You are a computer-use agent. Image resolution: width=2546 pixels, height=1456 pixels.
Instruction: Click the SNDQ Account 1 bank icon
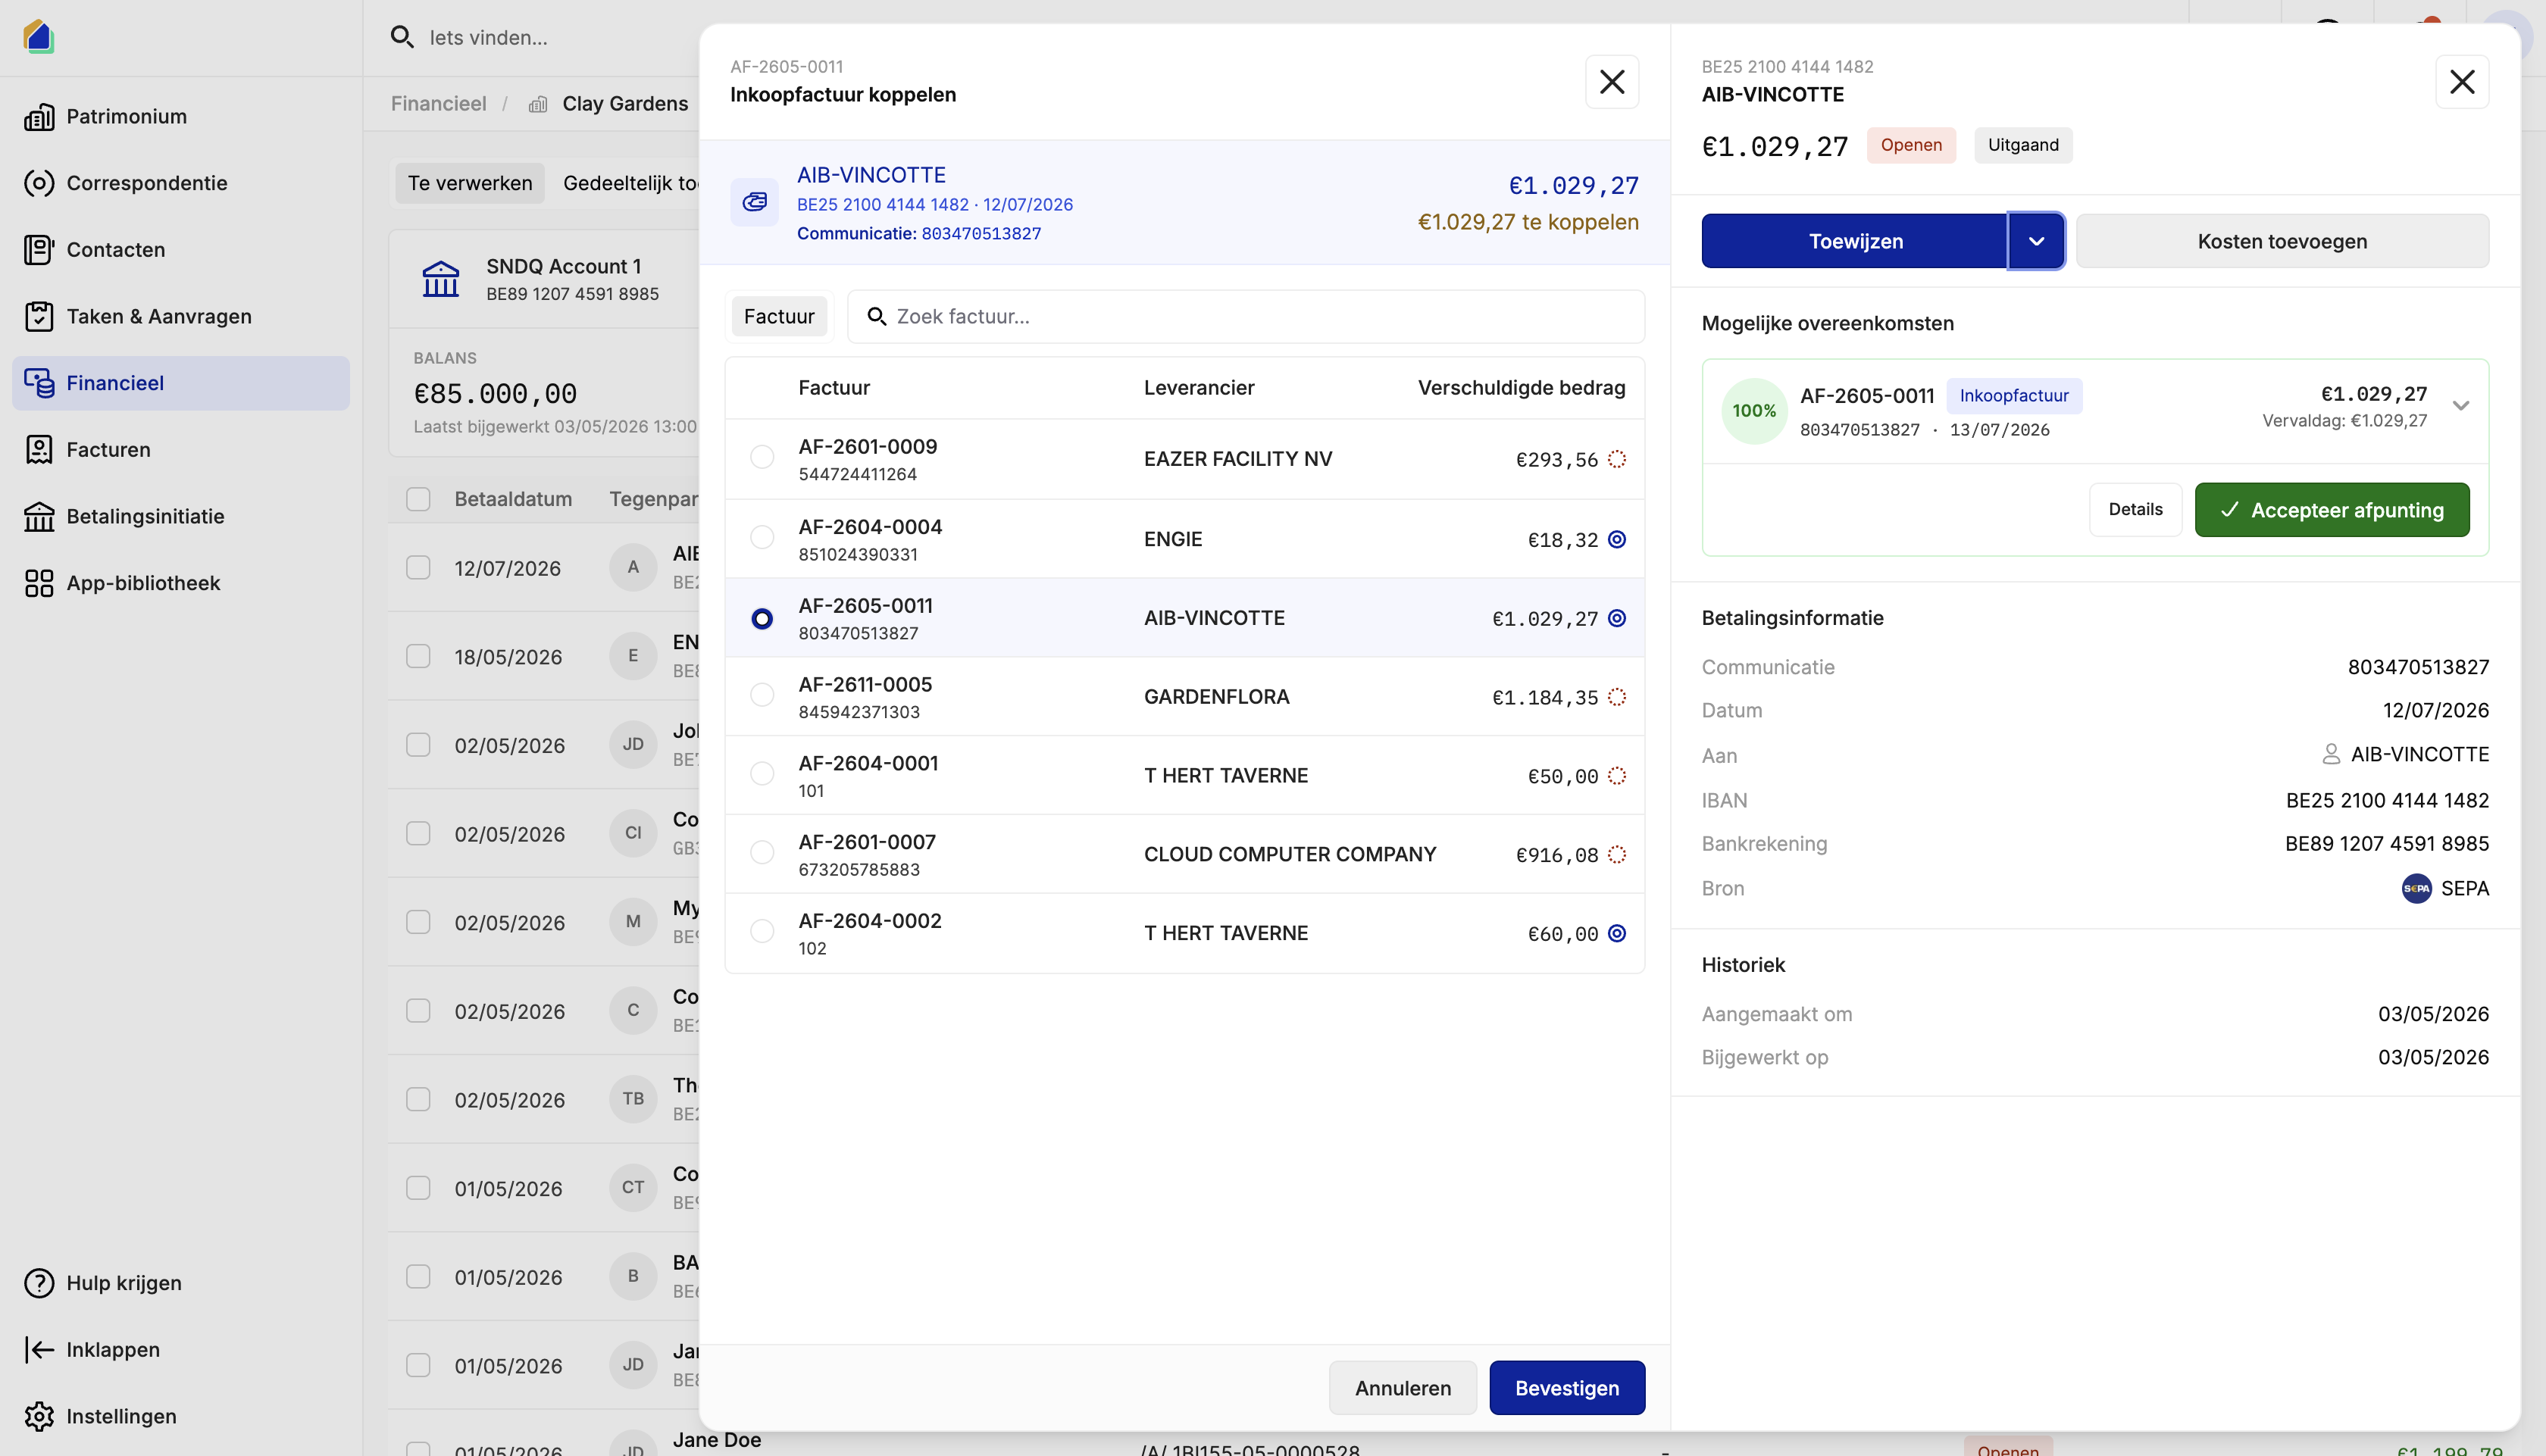point(440,279)
